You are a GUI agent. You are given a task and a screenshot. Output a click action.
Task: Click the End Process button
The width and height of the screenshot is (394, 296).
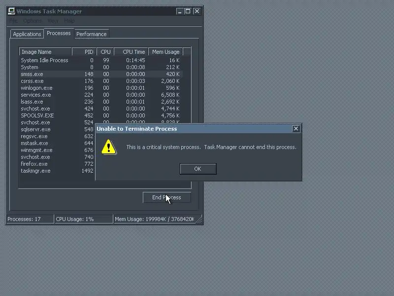[x=167, y=197]
